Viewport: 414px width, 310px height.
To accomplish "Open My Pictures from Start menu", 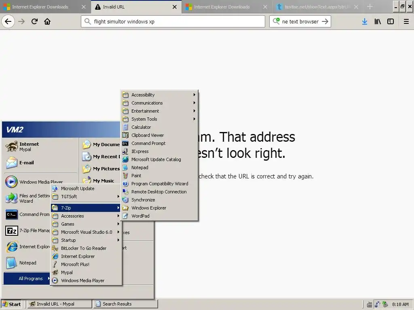I will pos(101,169).
